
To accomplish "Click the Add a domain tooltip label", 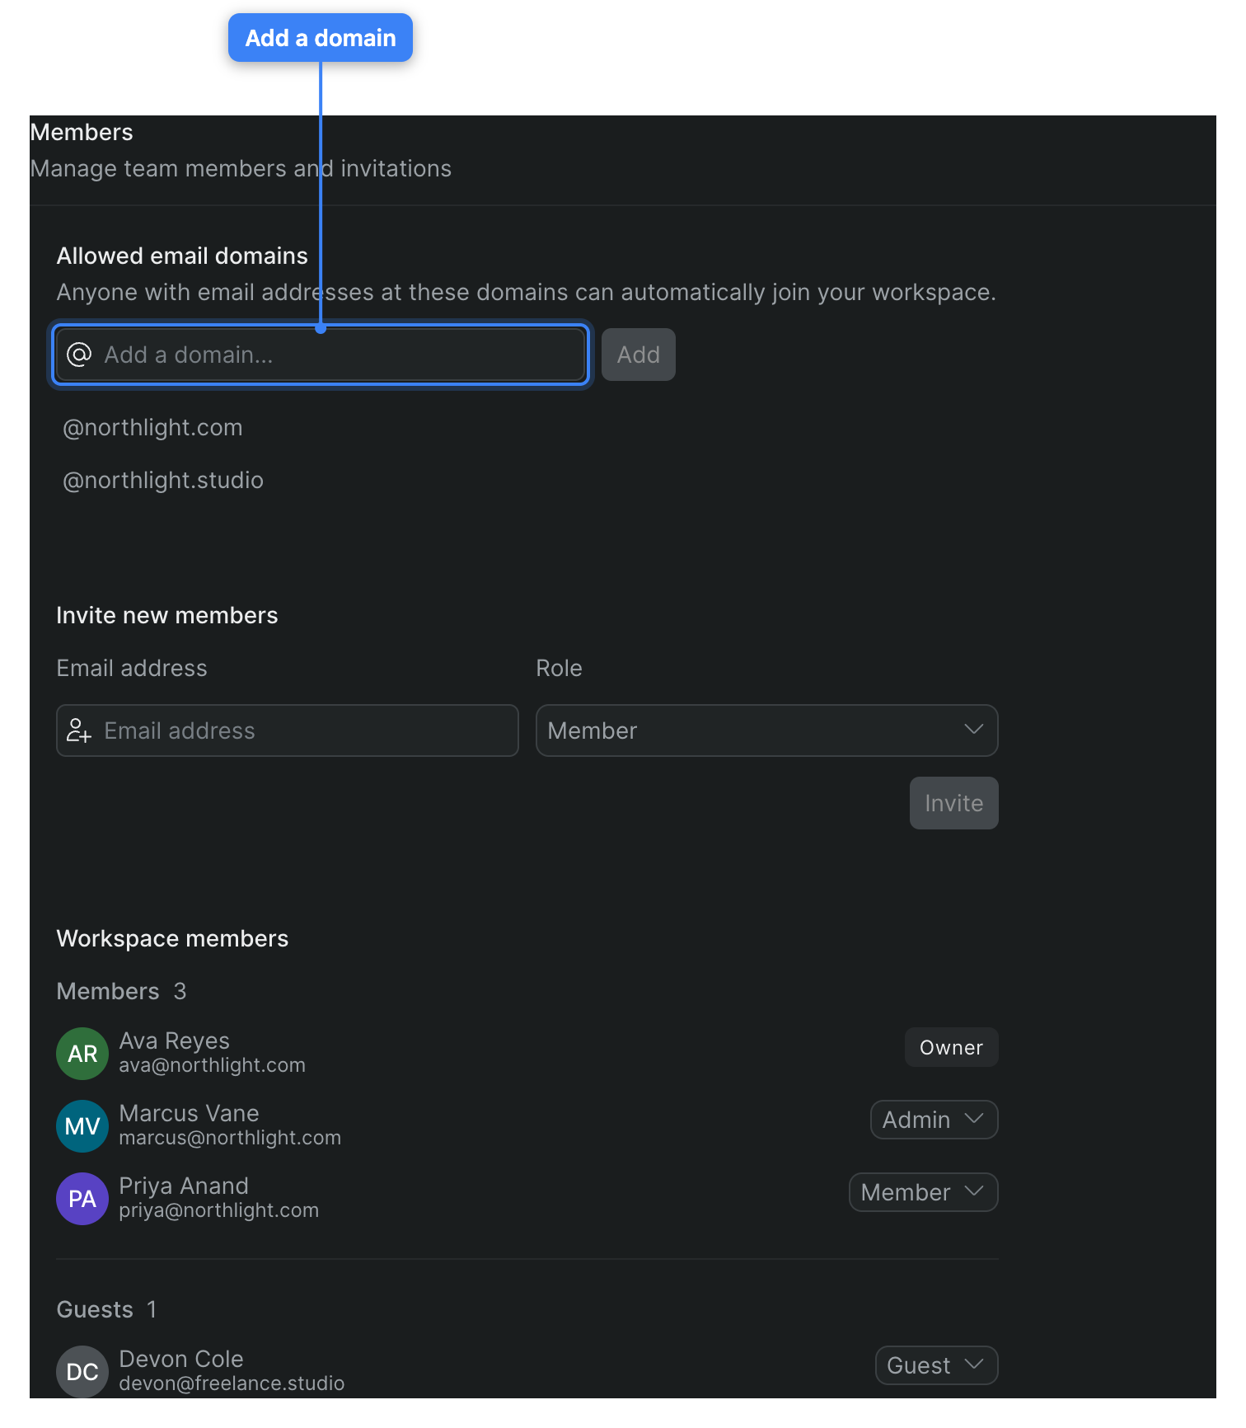I will [x=321, y=38].
